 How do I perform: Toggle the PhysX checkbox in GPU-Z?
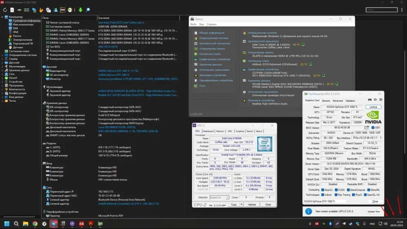[353, 195]
